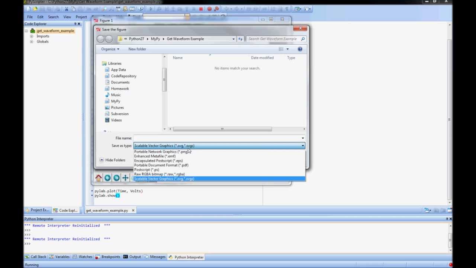
Task: Close the get_waveform_example.py editor tab
Action: click(x=133, y=210)
